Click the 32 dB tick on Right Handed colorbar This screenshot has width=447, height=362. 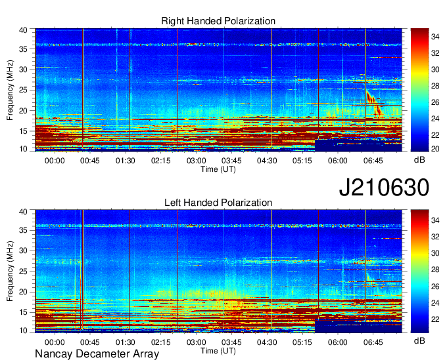coord(435,53)
